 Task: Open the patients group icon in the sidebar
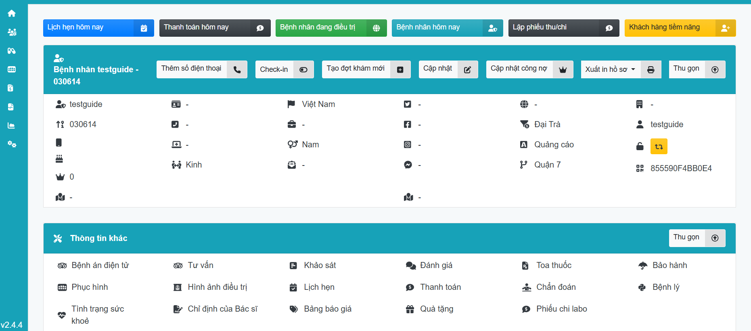coord(12,32)
